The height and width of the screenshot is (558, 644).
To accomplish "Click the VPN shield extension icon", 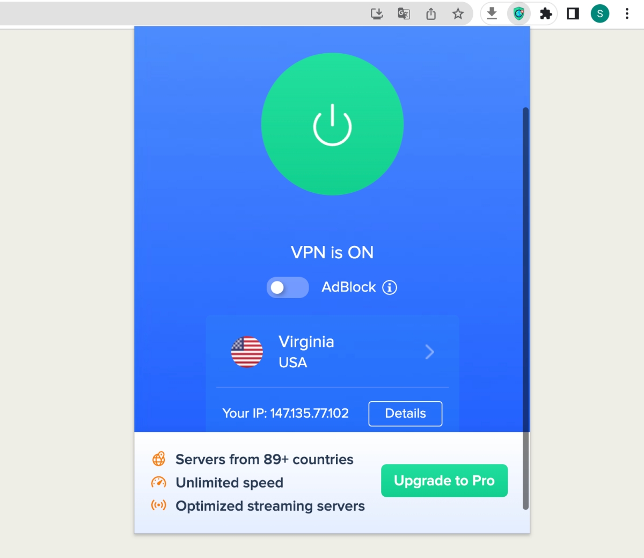I will pyautogui.click(x=518, y=13).
